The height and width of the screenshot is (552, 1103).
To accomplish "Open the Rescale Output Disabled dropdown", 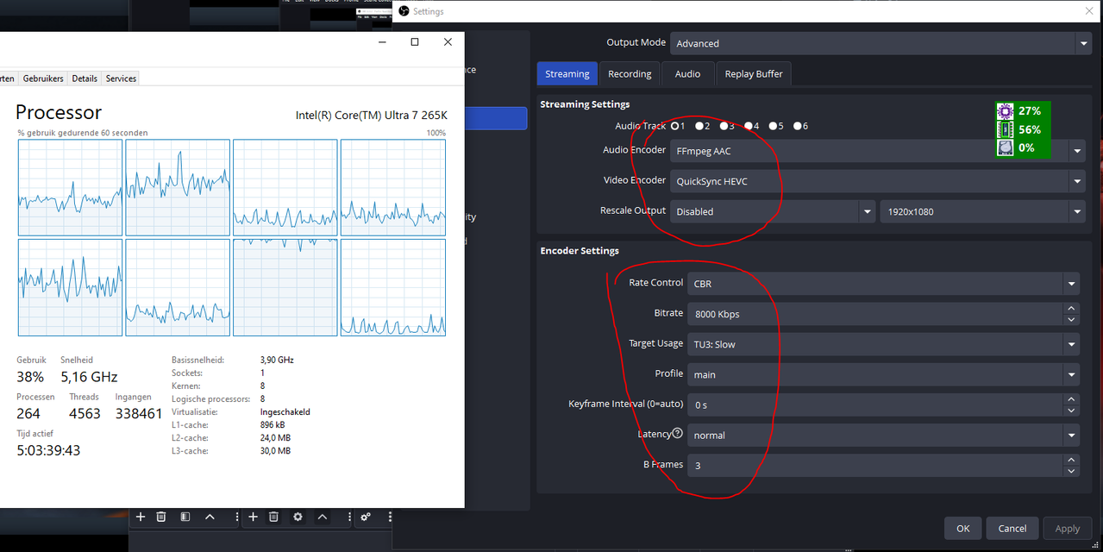I will pos(773,211).
